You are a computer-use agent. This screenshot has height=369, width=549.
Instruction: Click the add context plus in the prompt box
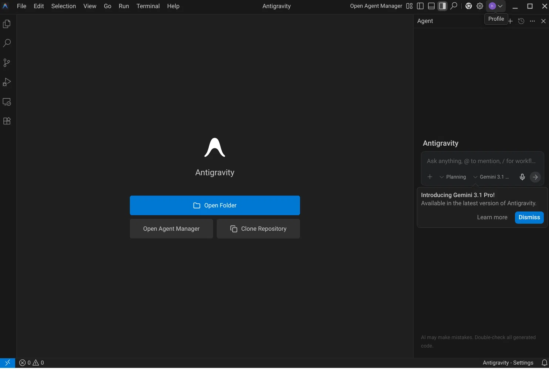(x=430, y=177)
